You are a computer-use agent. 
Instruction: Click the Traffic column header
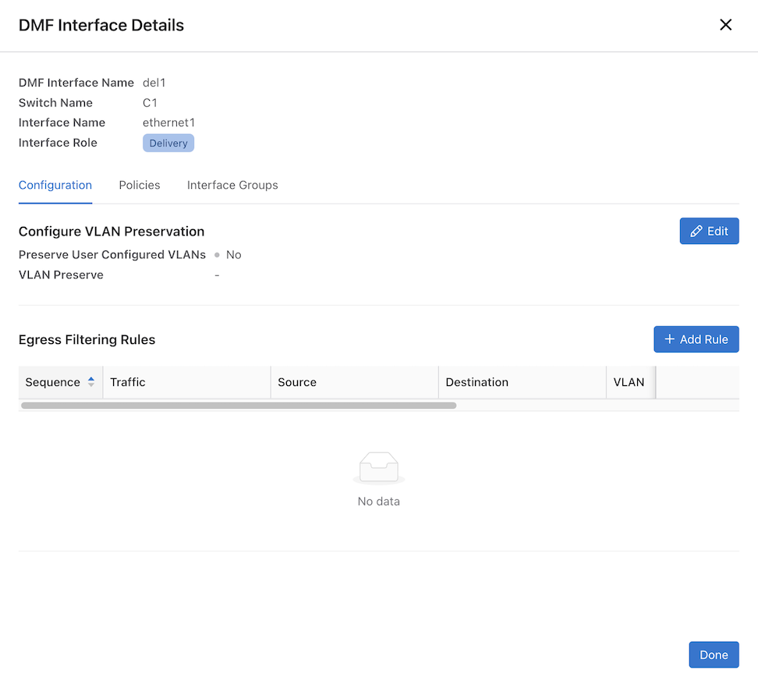coord(128,382)
